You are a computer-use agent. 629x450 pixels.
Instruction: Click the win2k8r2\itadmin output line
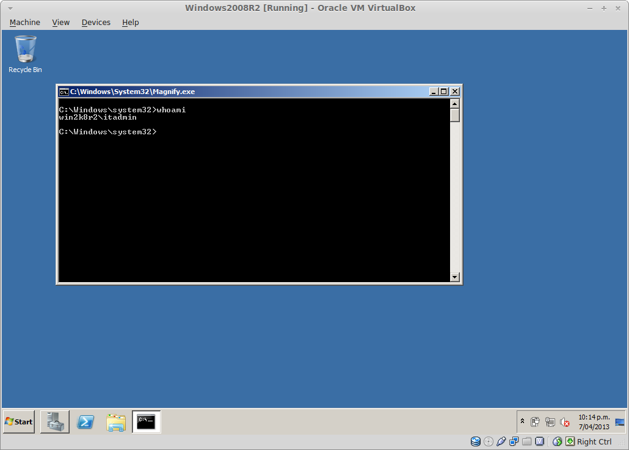[x=98, y=117]
